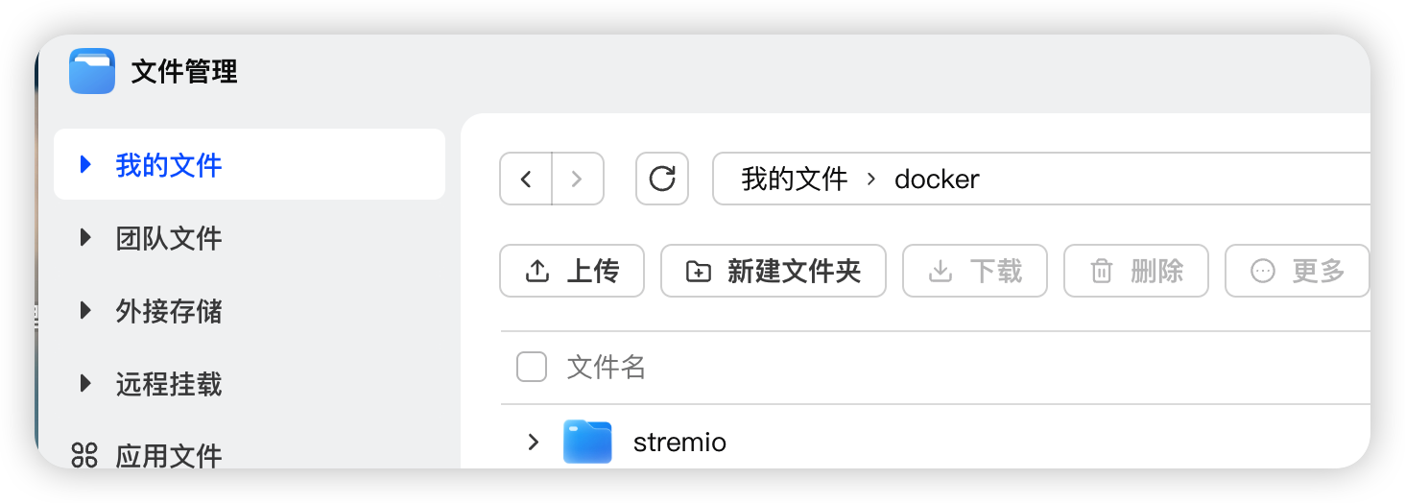
Task: Expand the 外接存储 tree arrow
Action: [x=85, y=310]
